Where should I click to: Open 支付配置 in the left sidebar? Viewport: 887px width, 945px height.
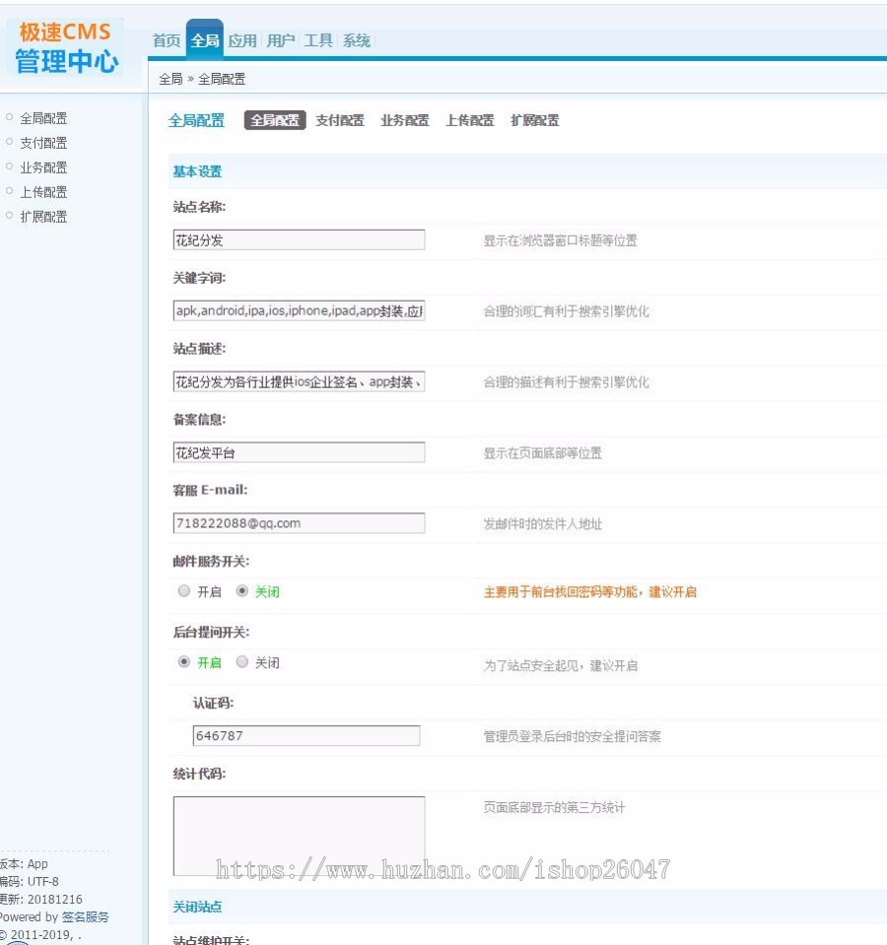tap(43, 143)
